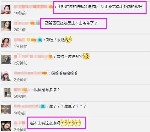Open the avatar beside 赵本山有这么潮吗
This screenshot has height=132, width=150.
coord(6,126)
